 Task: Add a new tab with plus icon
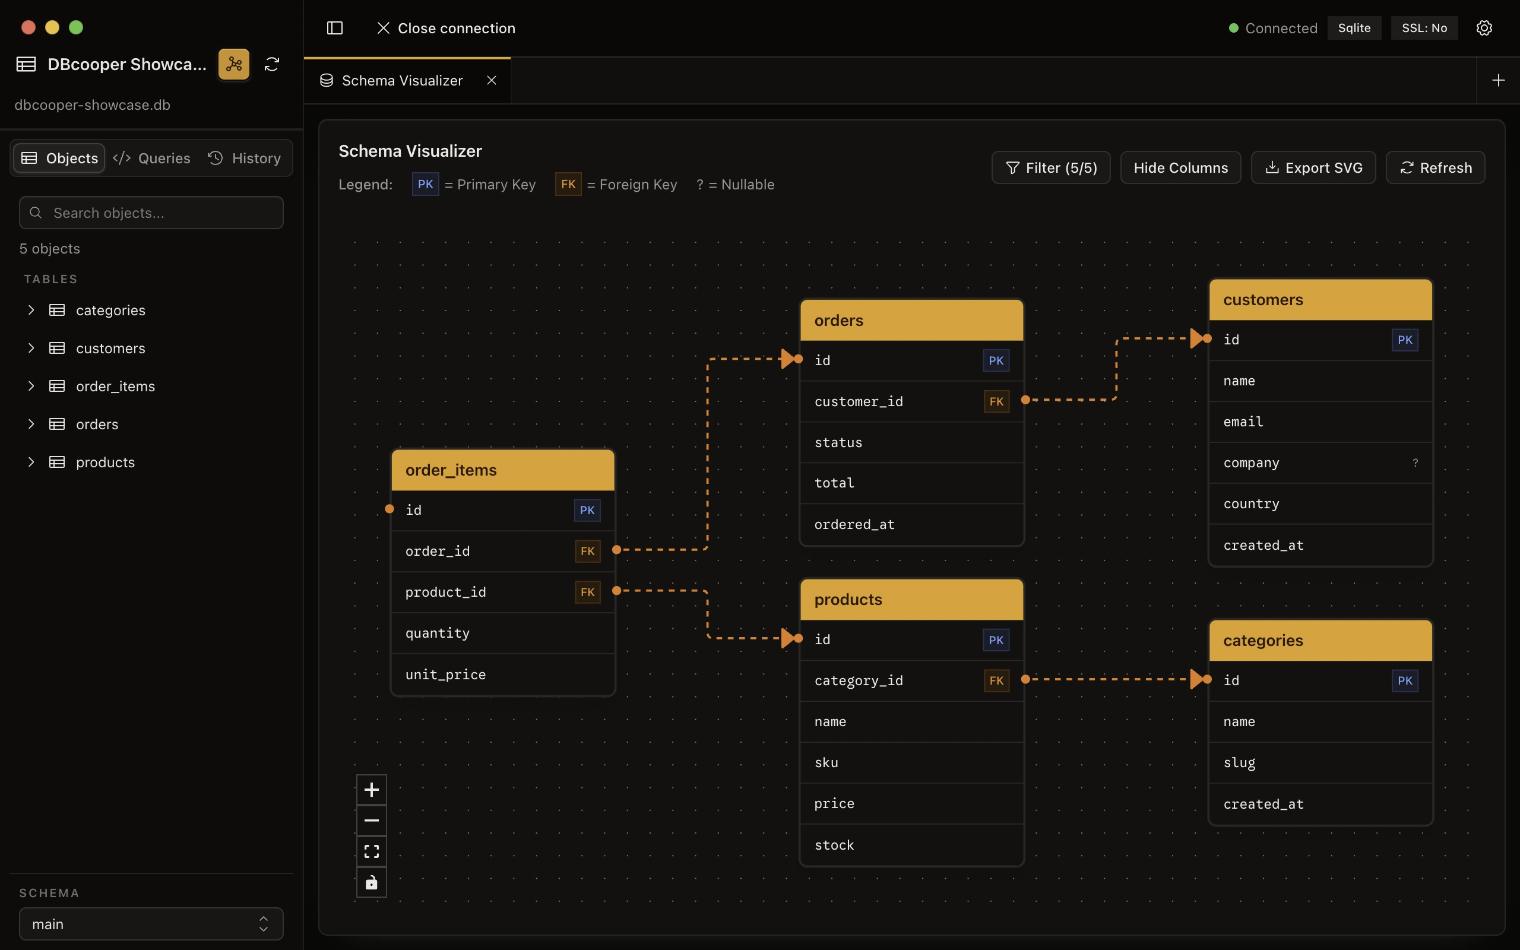[x=1498, y=80]
